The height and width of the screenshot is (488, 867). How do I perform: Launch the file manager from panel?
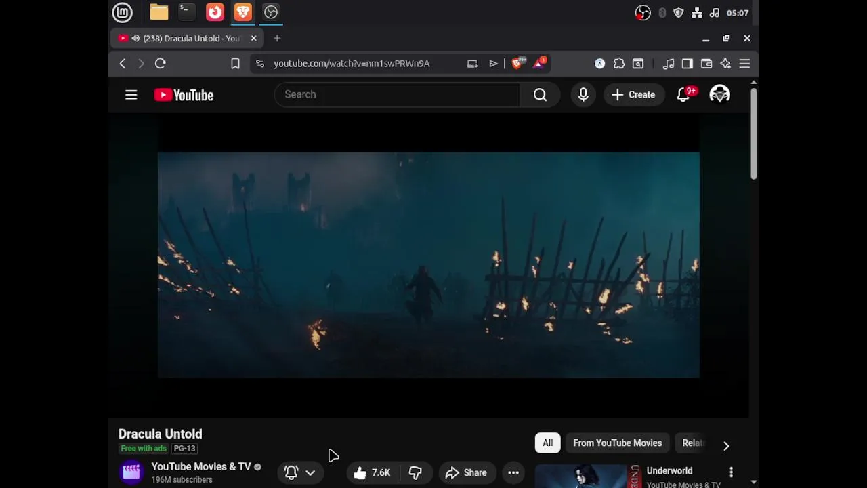coord(159,12)
